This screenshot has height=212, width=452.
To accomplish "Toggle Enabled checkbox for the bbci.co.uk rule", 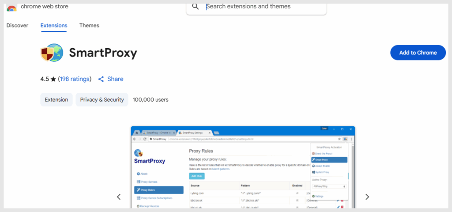I will click(297, 200).
